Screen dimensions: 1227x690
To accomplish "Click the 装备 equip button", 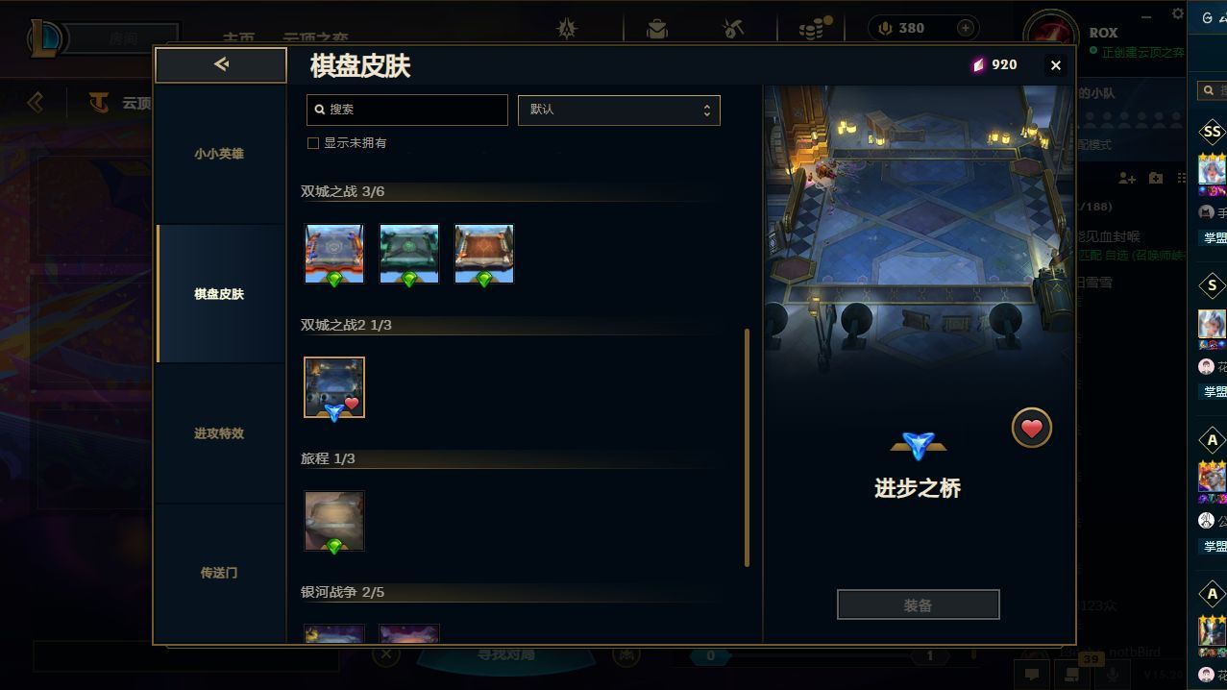I will 918,605.
